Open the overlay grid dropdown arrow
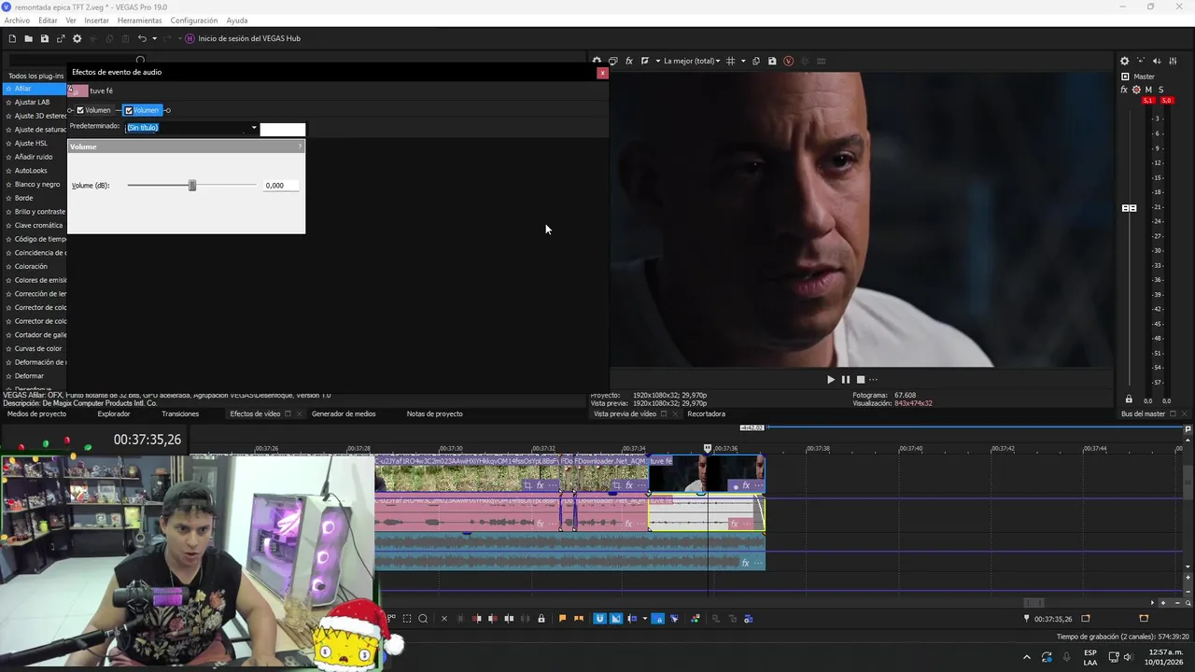 click(x=743, y=61)
